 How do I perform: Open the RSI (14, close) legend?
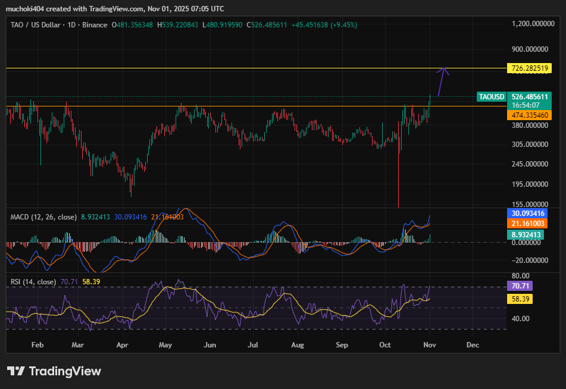[35, 281]
